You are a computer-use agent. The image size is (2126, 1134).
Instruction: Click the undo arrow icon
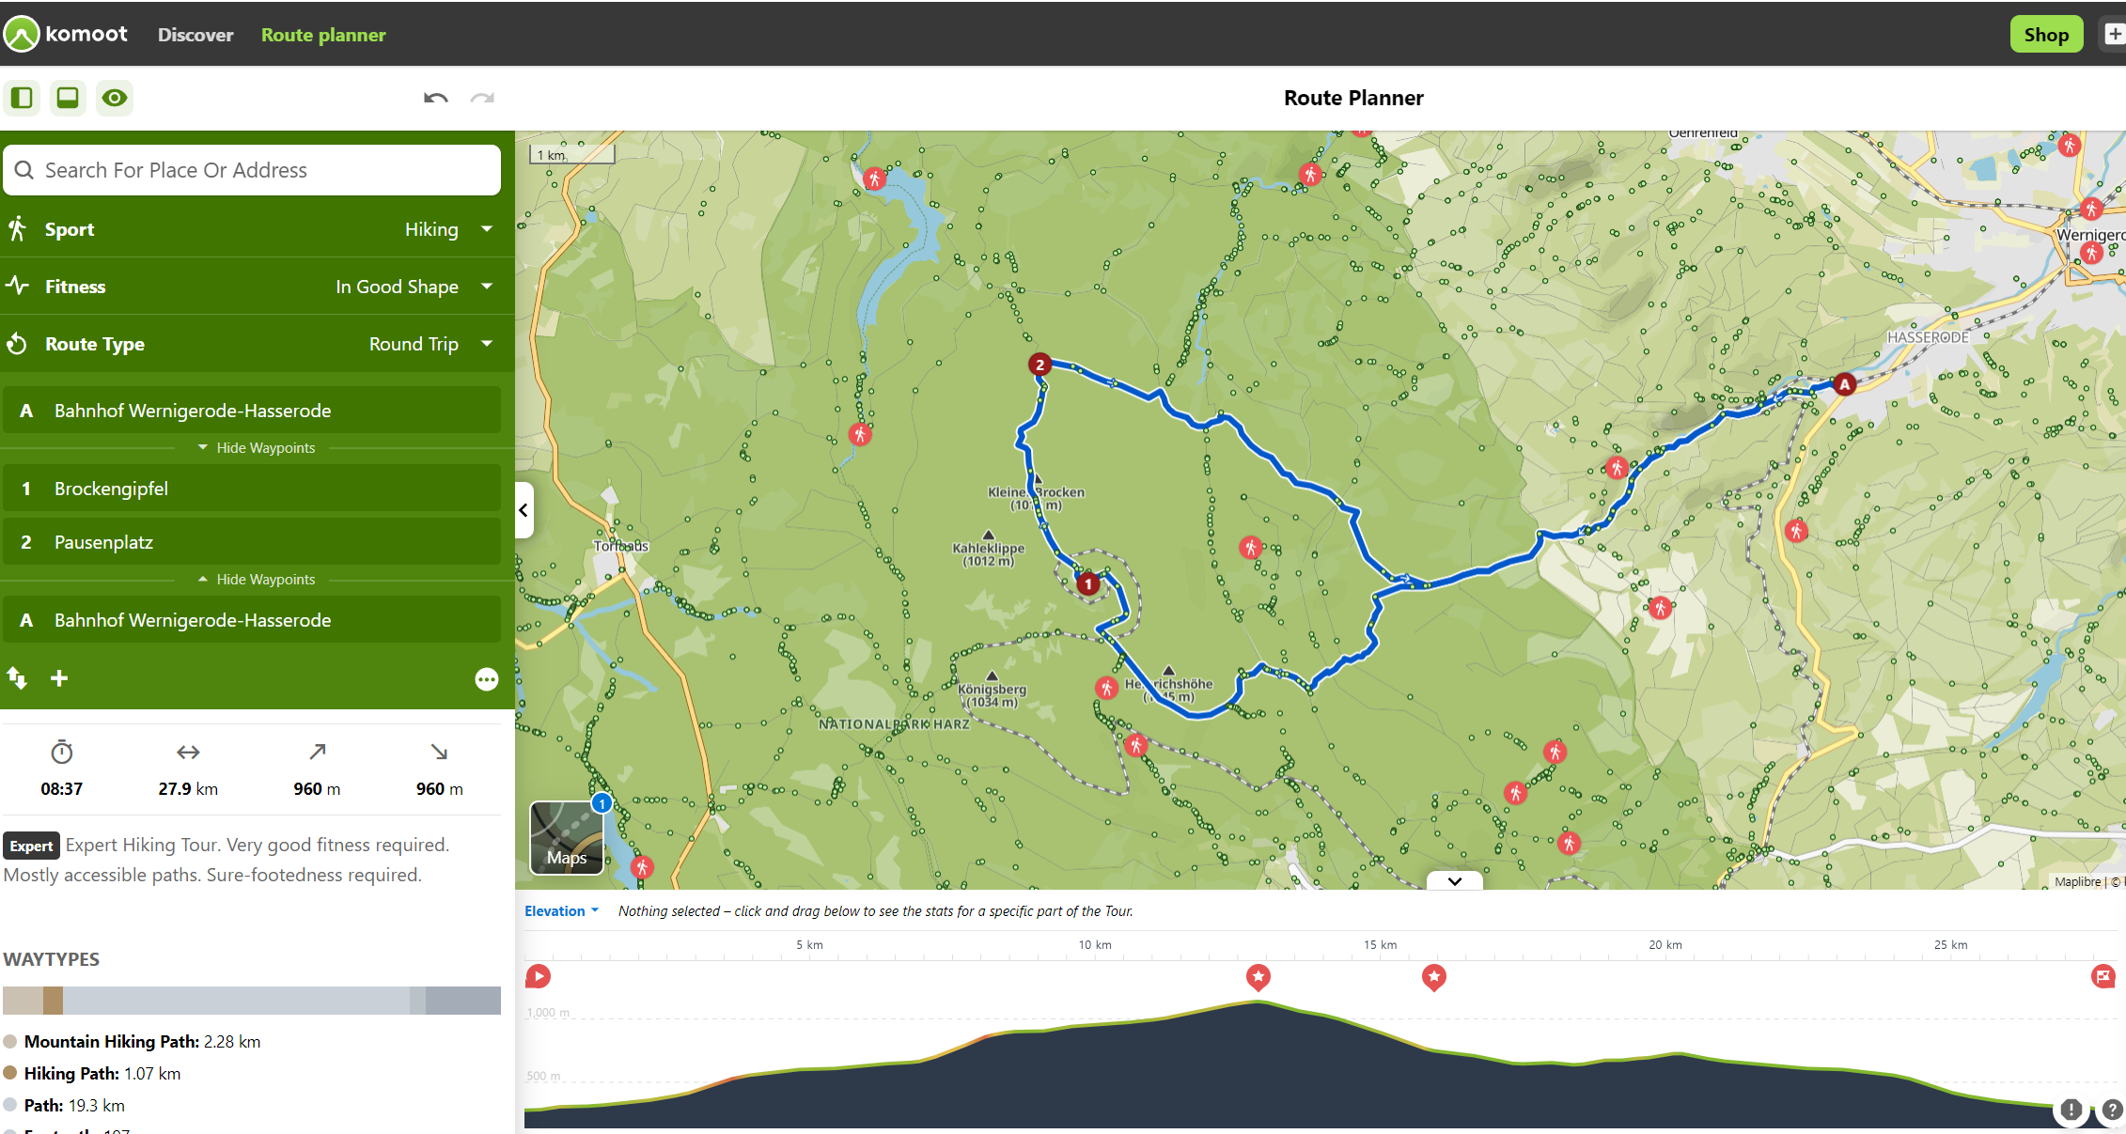pos(435,98)
